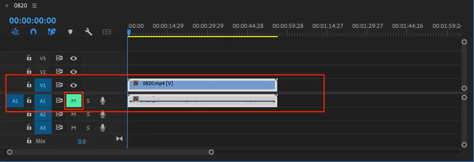This screenshot has height=162, width=474.
Task: Click the yellow work area render bar
Action: [203, 36]
